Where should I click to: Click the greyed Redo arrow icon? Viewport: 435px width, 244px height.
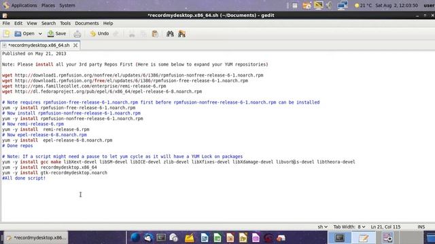point(116,34)
